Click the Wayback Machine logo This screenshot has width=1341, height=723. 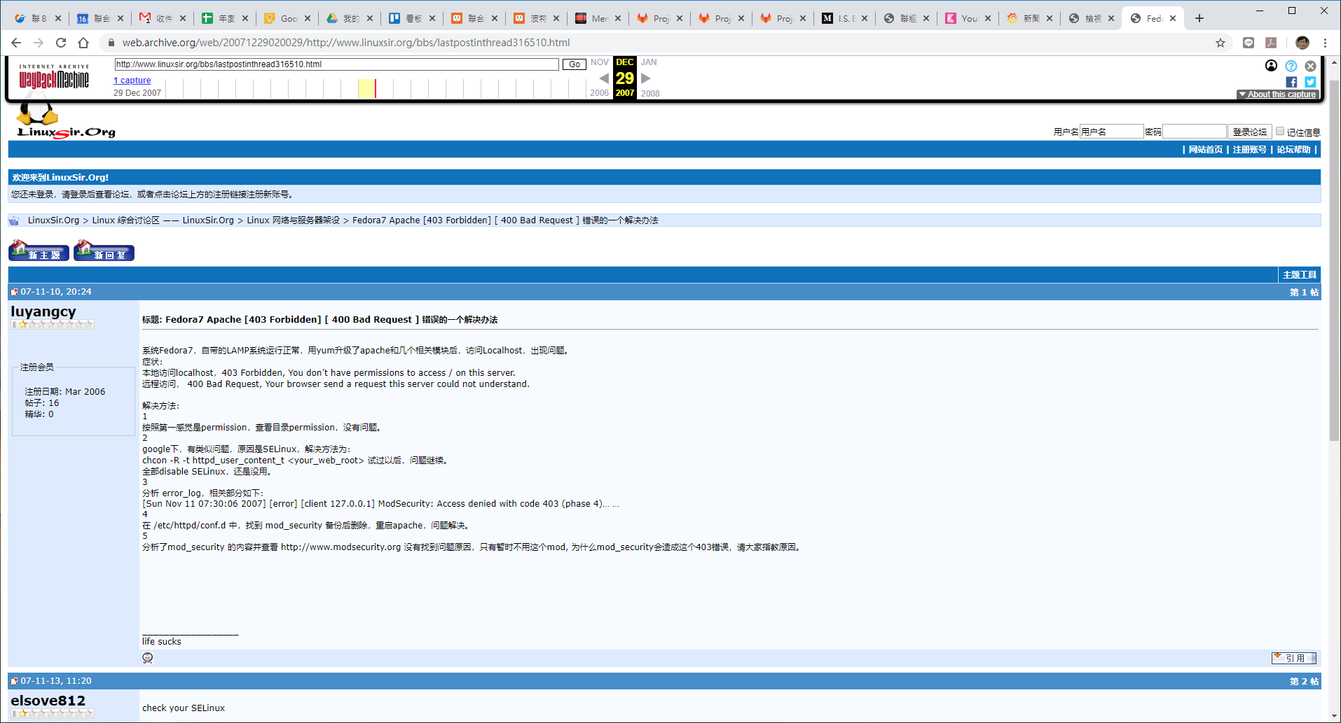click(x=54, y=77)
